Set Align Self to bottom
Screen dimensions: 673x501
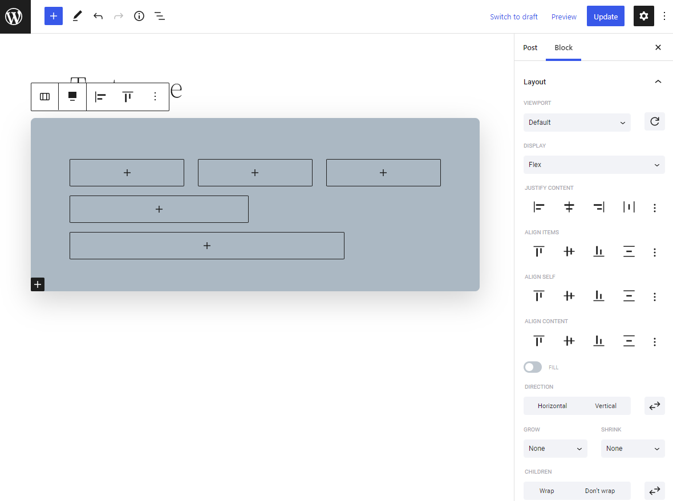599,296
